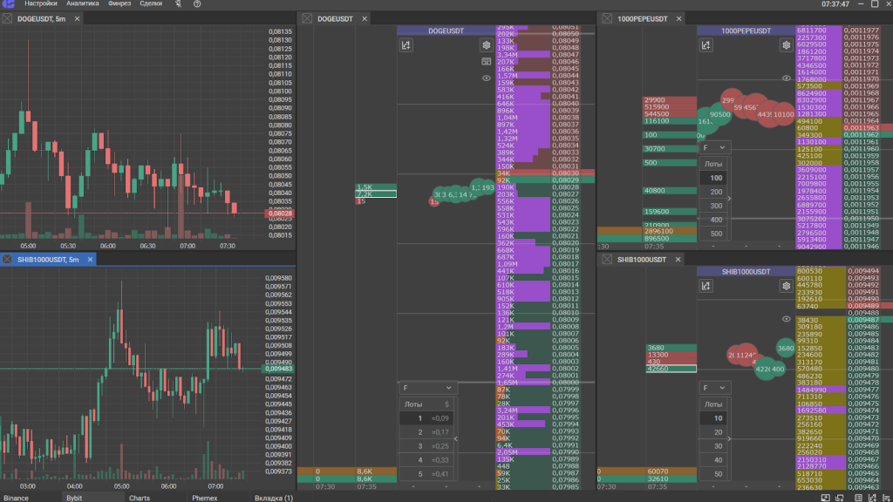The image size is (893, 502).
Task: Expand the F dropdown in DOGEUSDT panel
Action: click(427, 388)
